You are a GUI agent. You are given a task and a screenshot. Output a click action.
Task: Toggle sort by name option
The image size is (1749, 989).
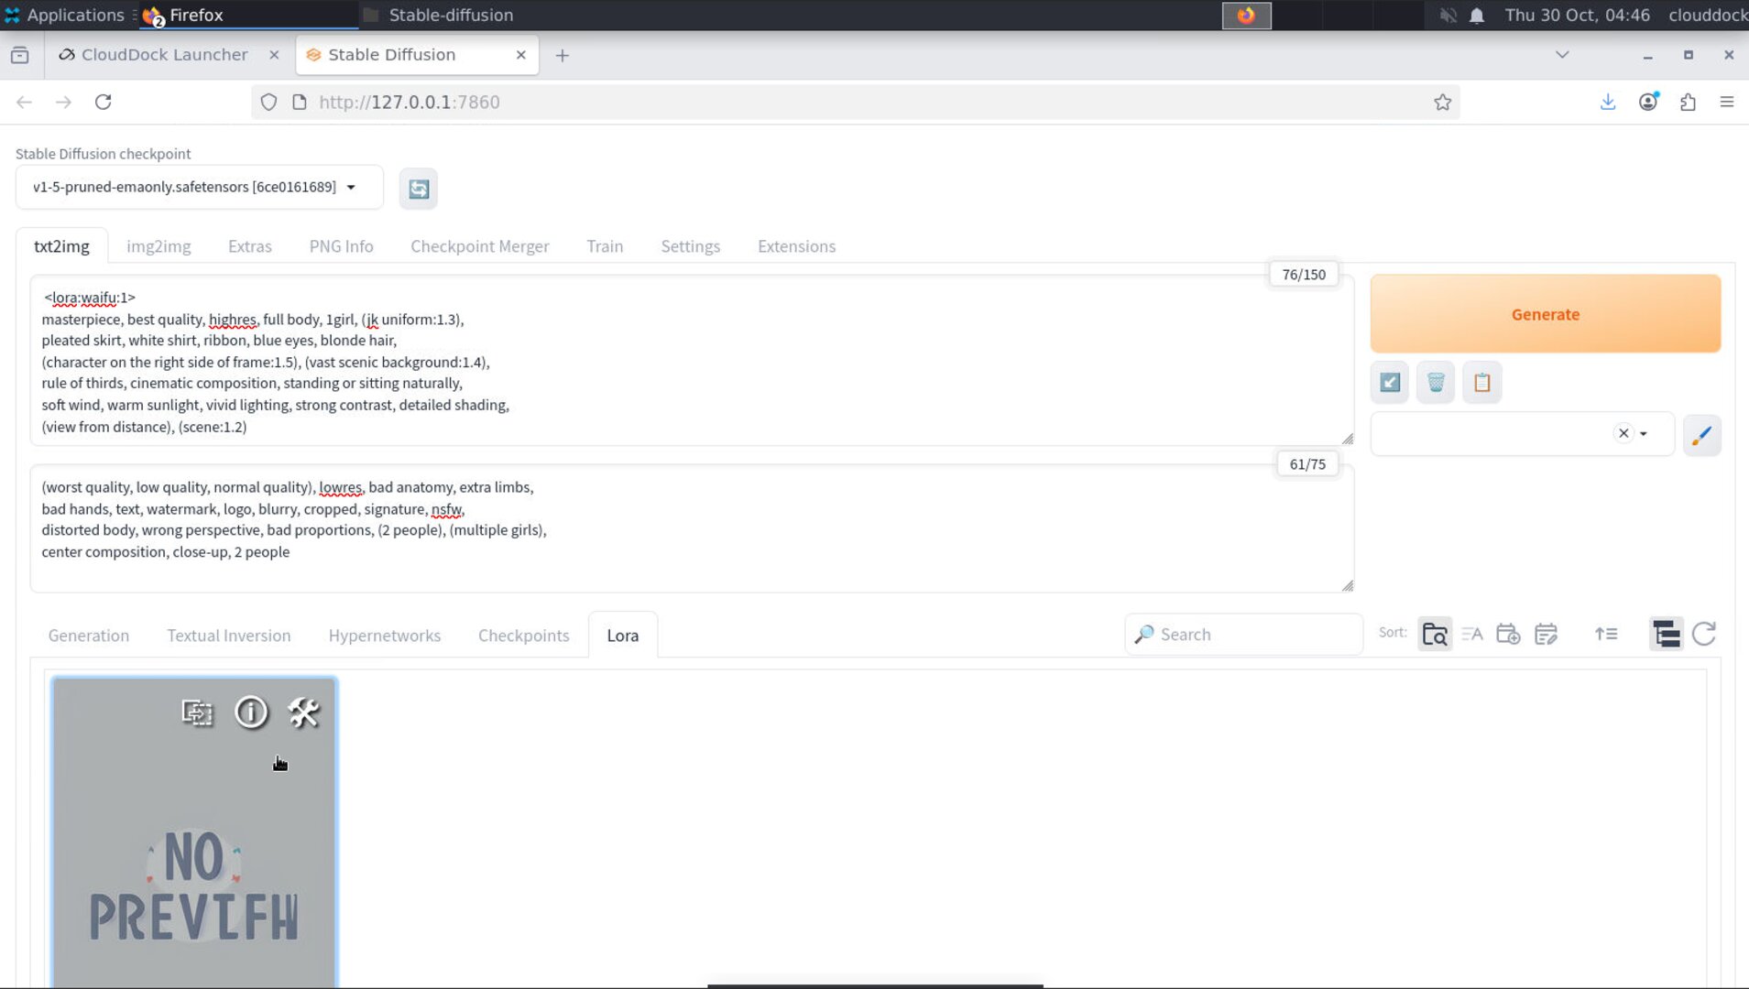tap(1471, 634)
